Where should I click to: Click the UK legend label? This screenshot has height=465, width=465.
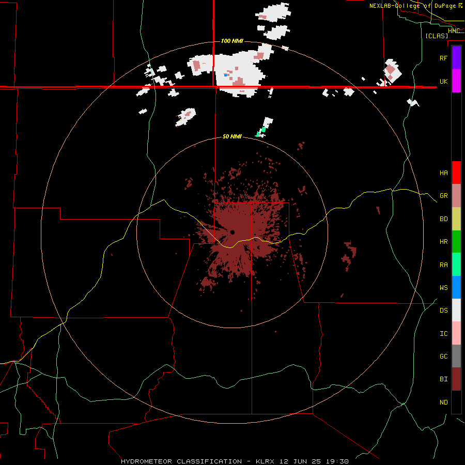click(443, 81)
